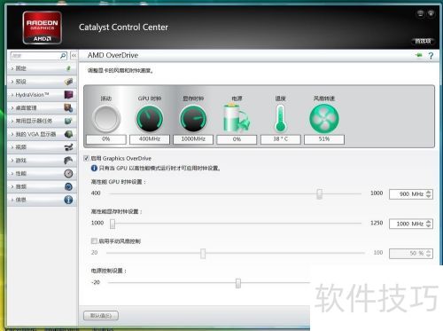Viewport: 443px width, 331px height.
Task: Toggle the 启用 Graphics OverDrive checkbox
Action: point(87,158)
